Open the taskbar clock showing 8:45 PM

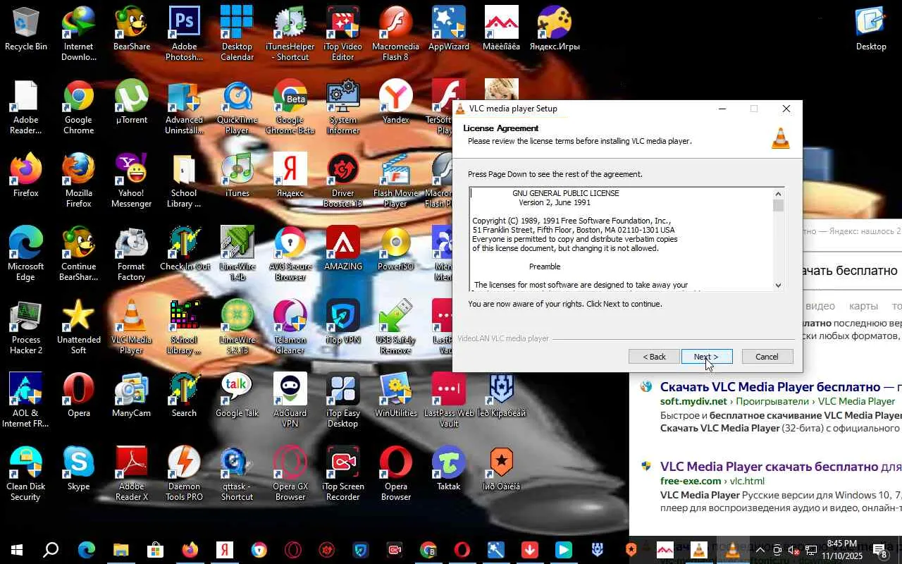[x=842, y=550]
